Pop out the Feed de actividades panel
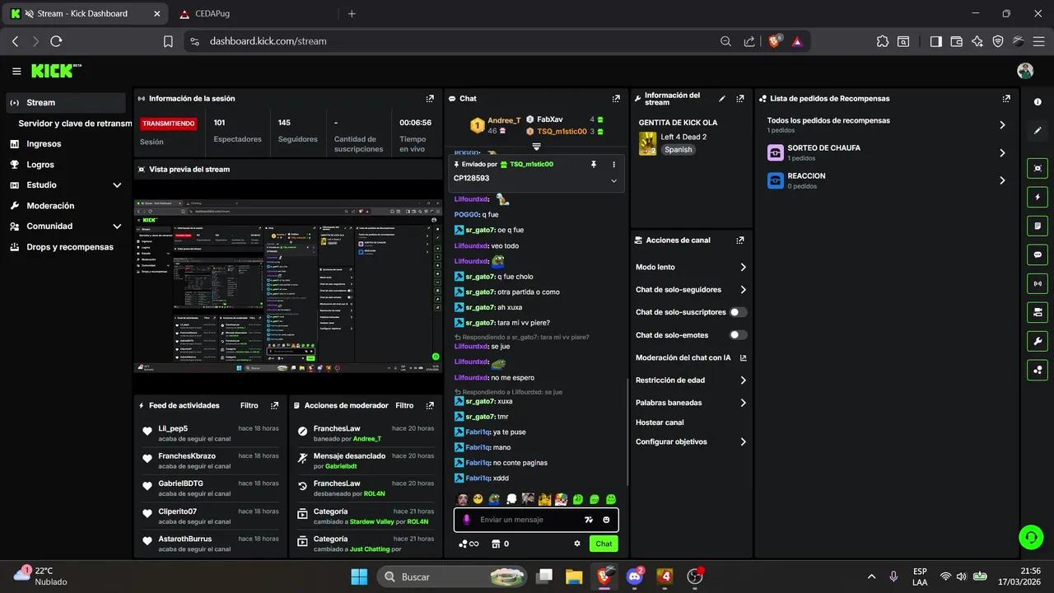 tap(274, 405)
